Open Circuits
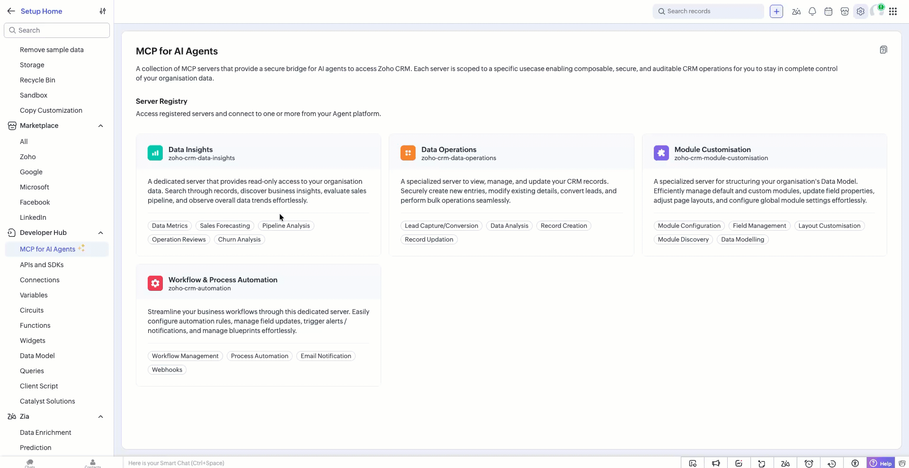Viewport: 909px width, 468px height. point(32,310)
